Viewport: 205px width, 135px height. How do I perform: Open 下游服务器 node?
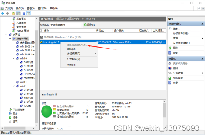click(19, 110)
